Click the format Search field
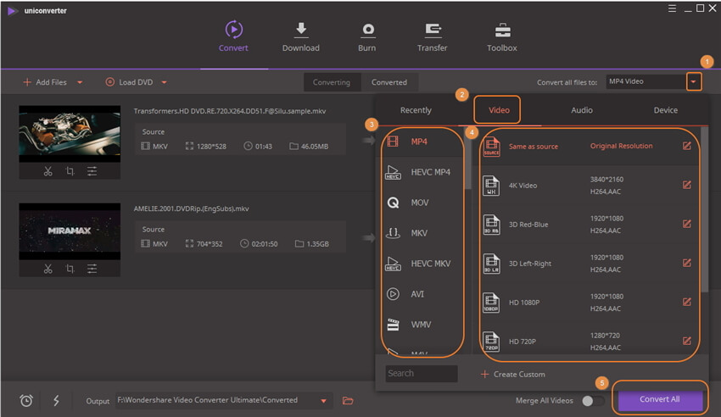Image resolution: width=721 pixels, height=417 pixels. (x=422, y=374)
